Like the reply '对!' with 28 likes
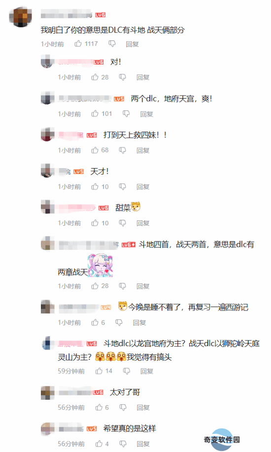The width and height of the screenshot is (271, 452). pyautogui.click(x=95, y=77)
